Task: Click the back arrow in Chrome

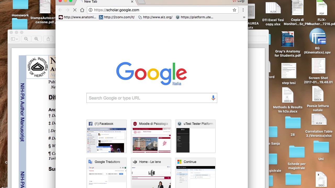Action: 60,10
